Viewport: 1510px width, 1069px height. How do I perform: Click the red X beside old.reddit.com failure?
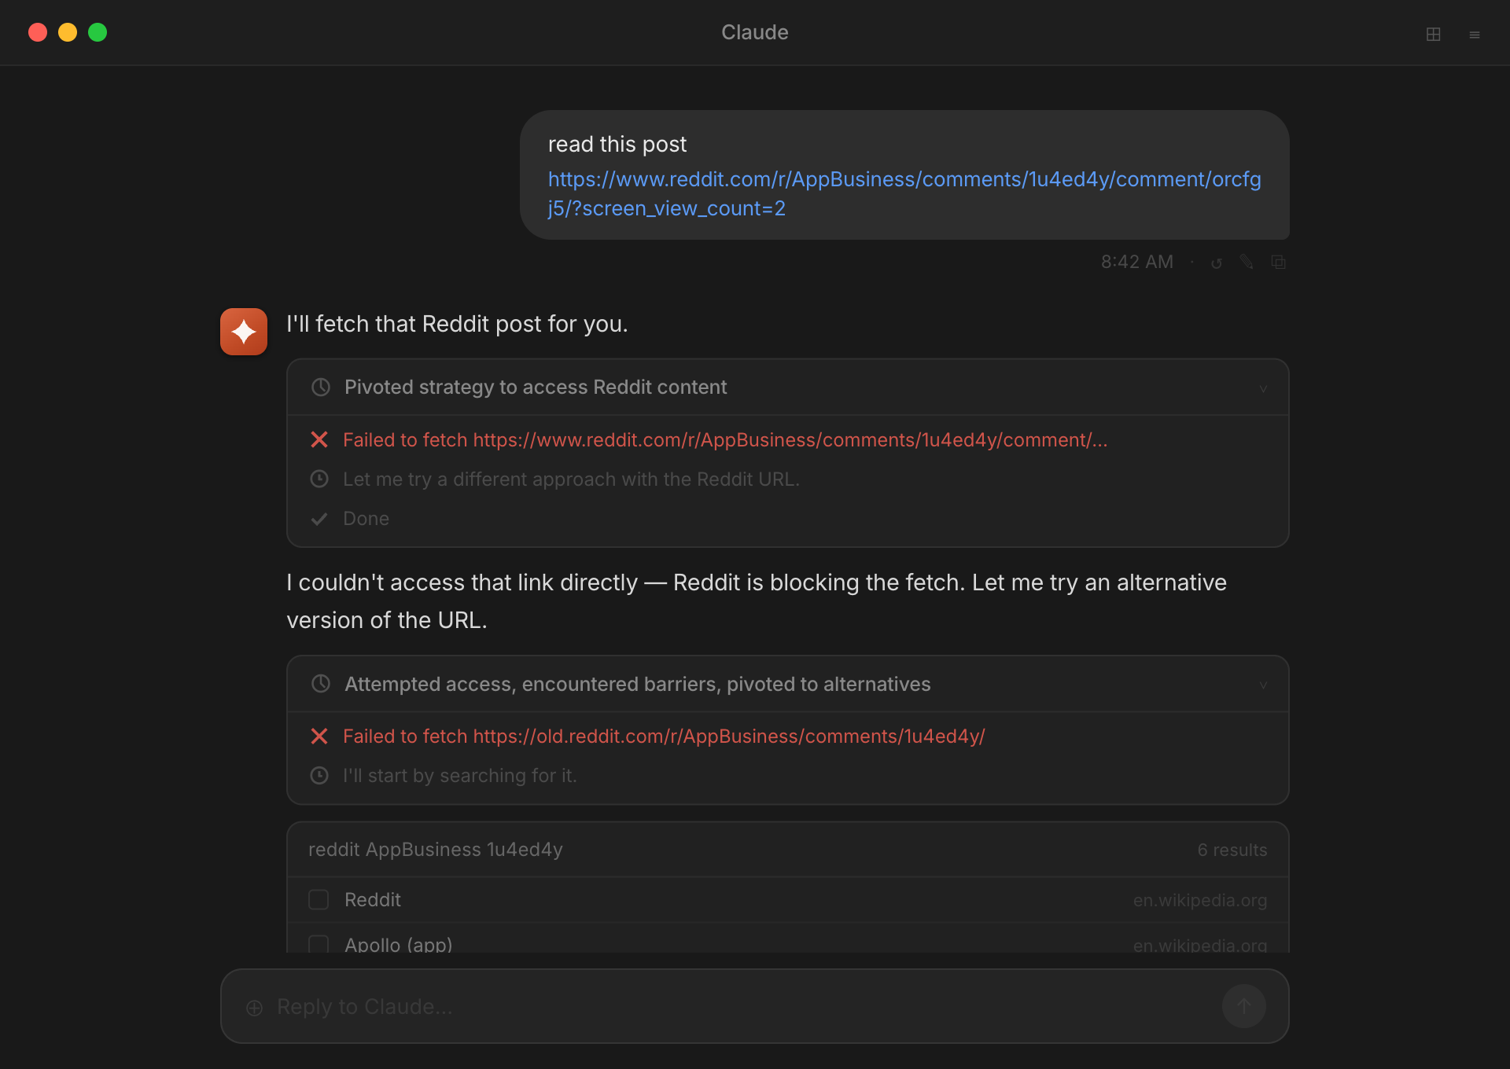(319, 736)
